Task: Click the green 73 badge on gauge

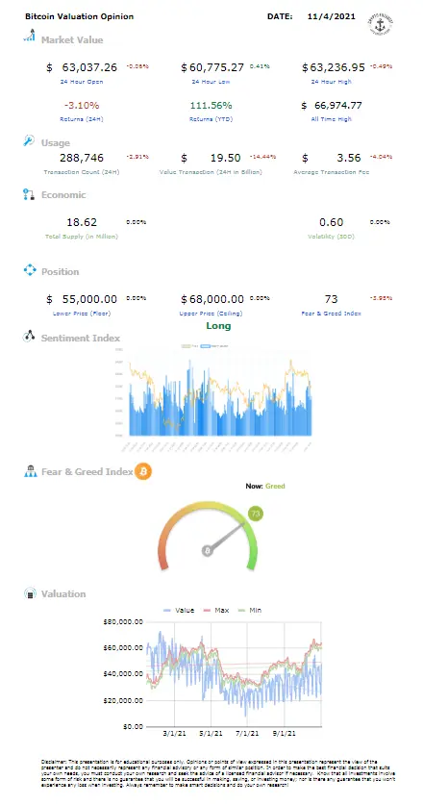Action: [x=255, y=513]
